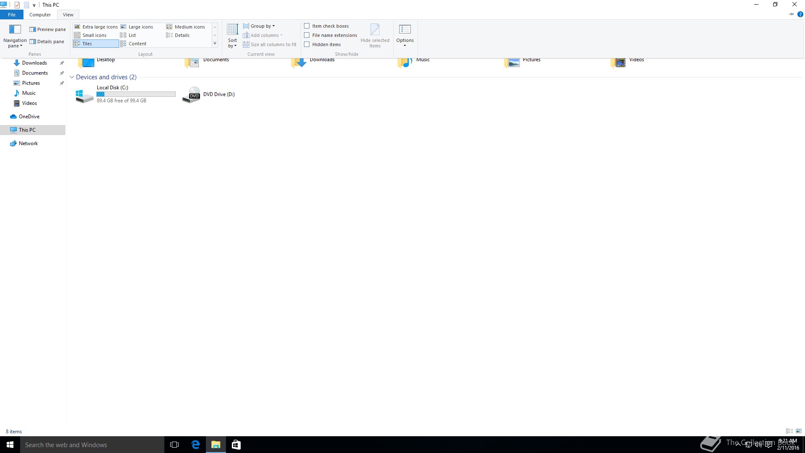Select DVD Drive (D:) icon
The width and height of the screenshot is (805, 453).
(x=191, y=95)
